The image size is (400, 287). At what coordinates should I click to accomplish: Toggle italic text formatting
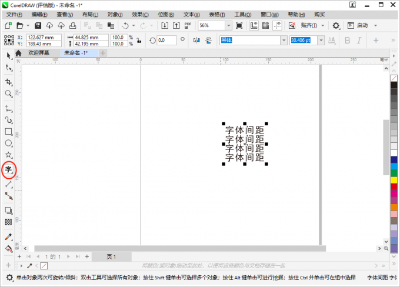(x=360, y=40)
